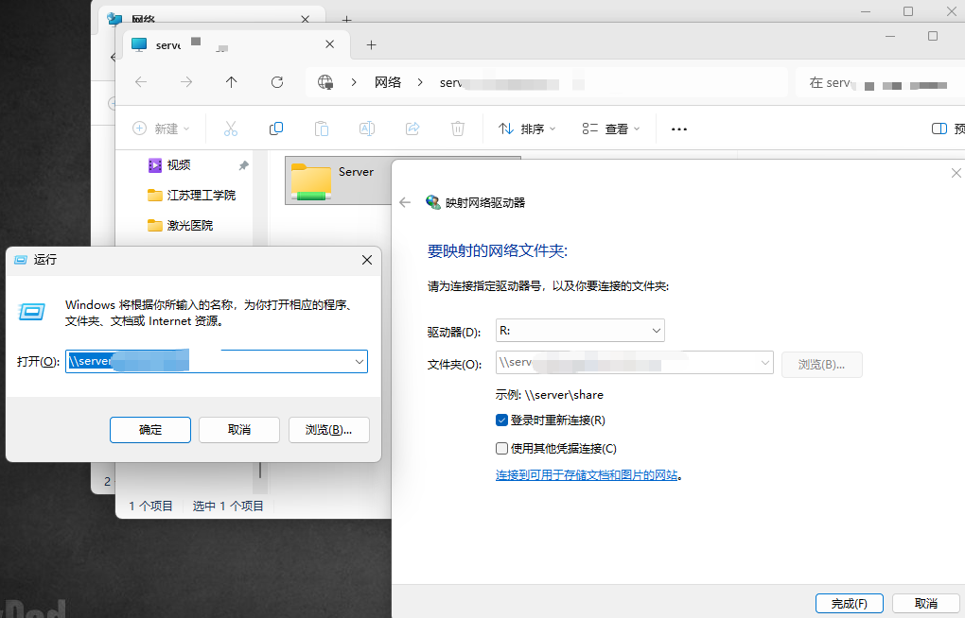
Task: Click the 映射网络驱动器 dialog icon
Action: click(433, 202)
